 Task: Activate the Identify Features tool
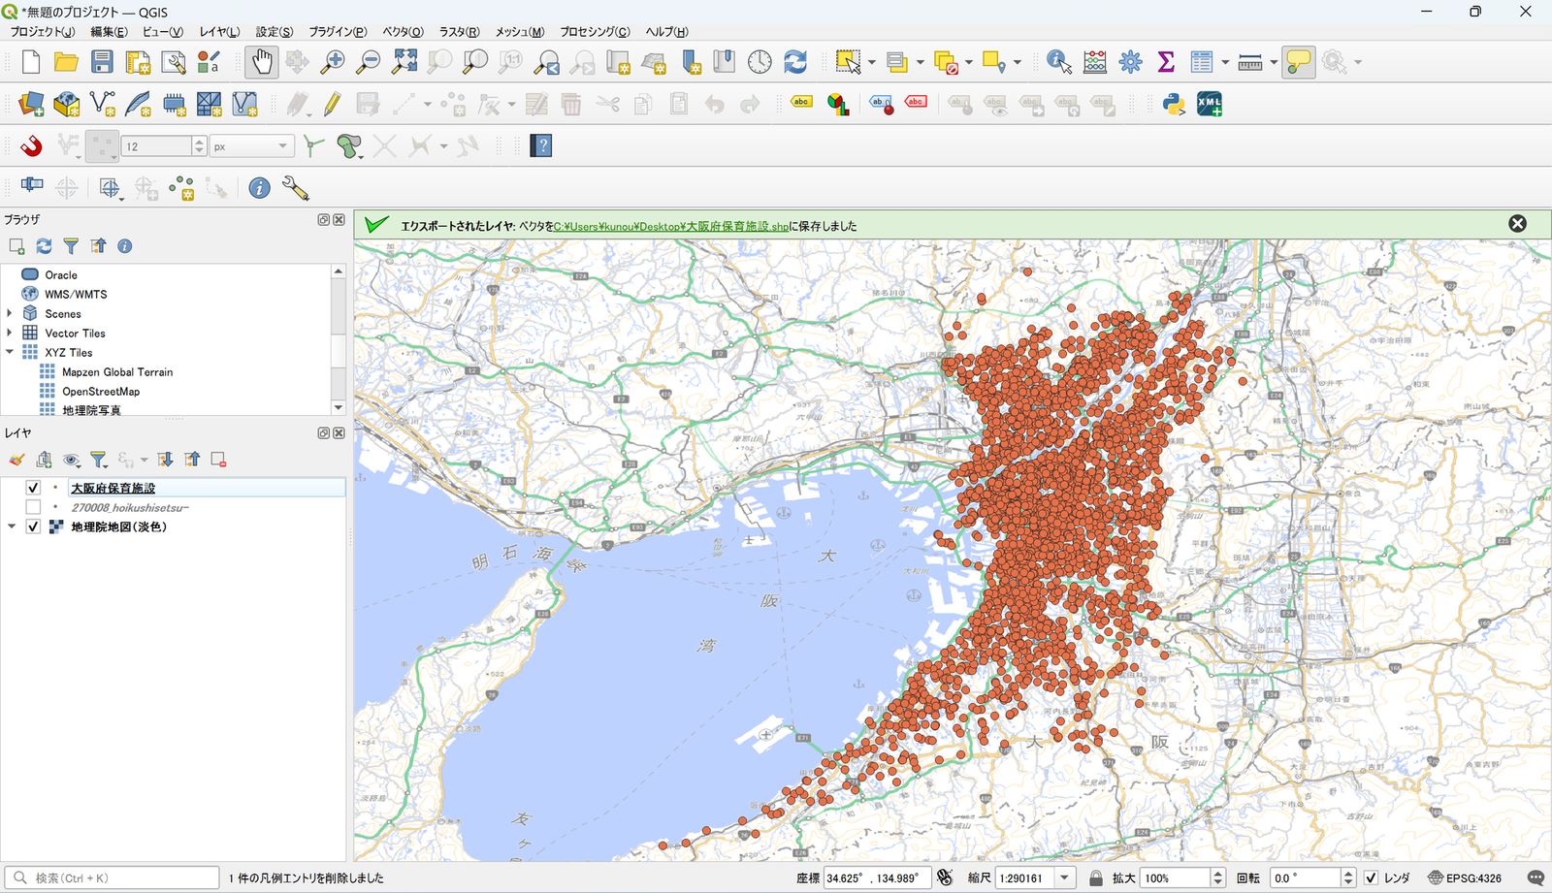1059,62
